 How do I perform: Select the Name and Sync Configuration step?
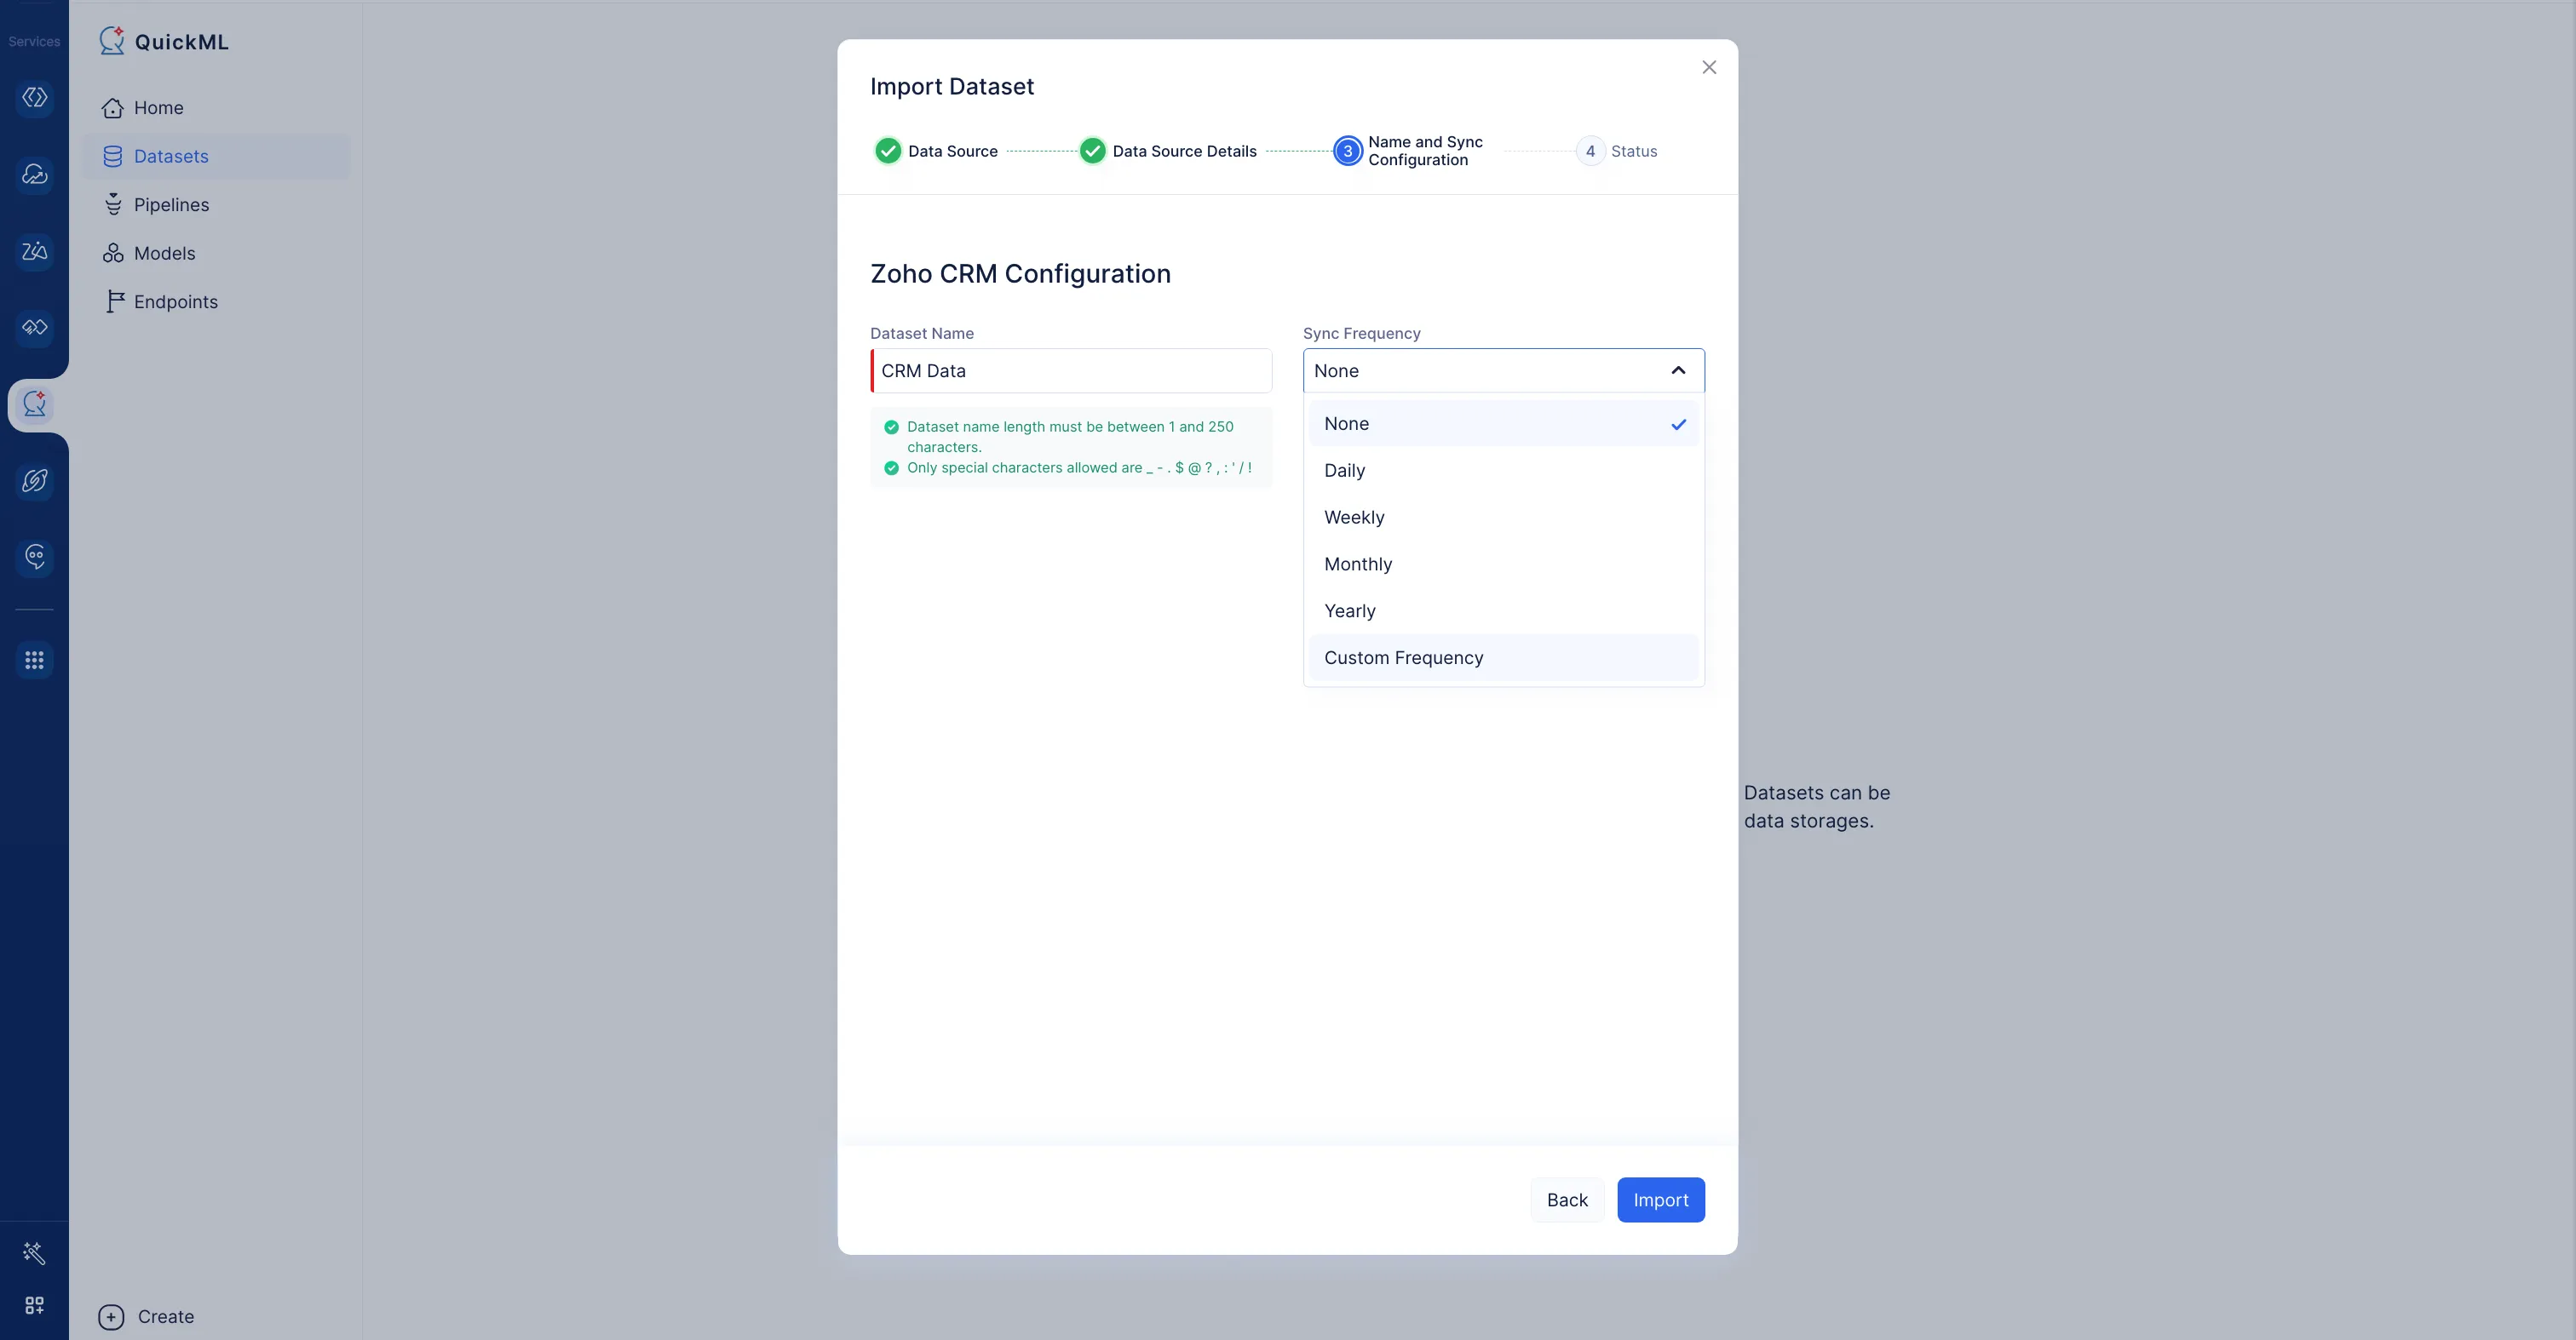point(1408,151)
